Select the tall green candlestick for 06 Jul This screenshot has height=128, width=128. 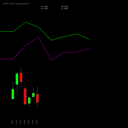coord(17,79)
